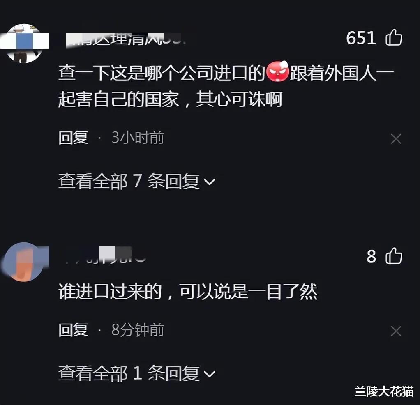This screenshot has width=420, height=405.
Task: Click the 兰陵大花猫 watermark
Action: (384, 391)
